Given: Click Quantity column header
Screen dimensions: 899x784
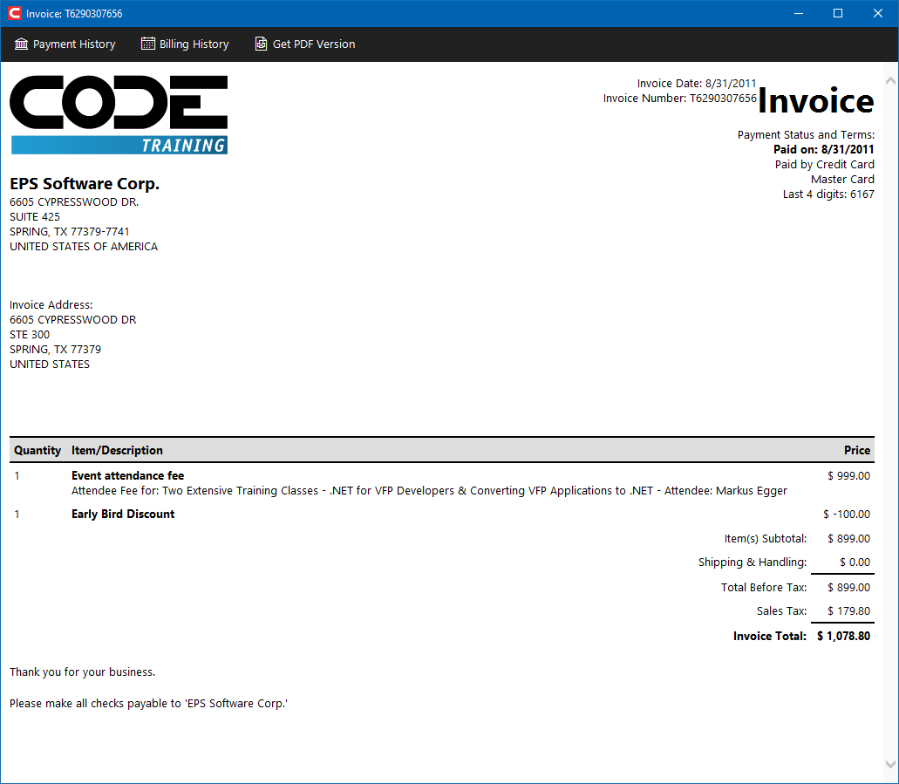Looking at the screenshot, I should point(37,450).
